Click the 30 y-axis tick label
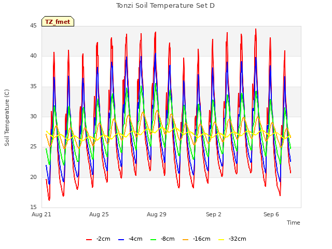The height and width of the screenshot is (249, 332). [33, 116]
